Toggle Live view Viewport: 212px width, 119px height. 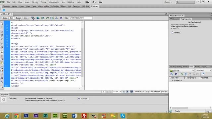tap(26, 18)
